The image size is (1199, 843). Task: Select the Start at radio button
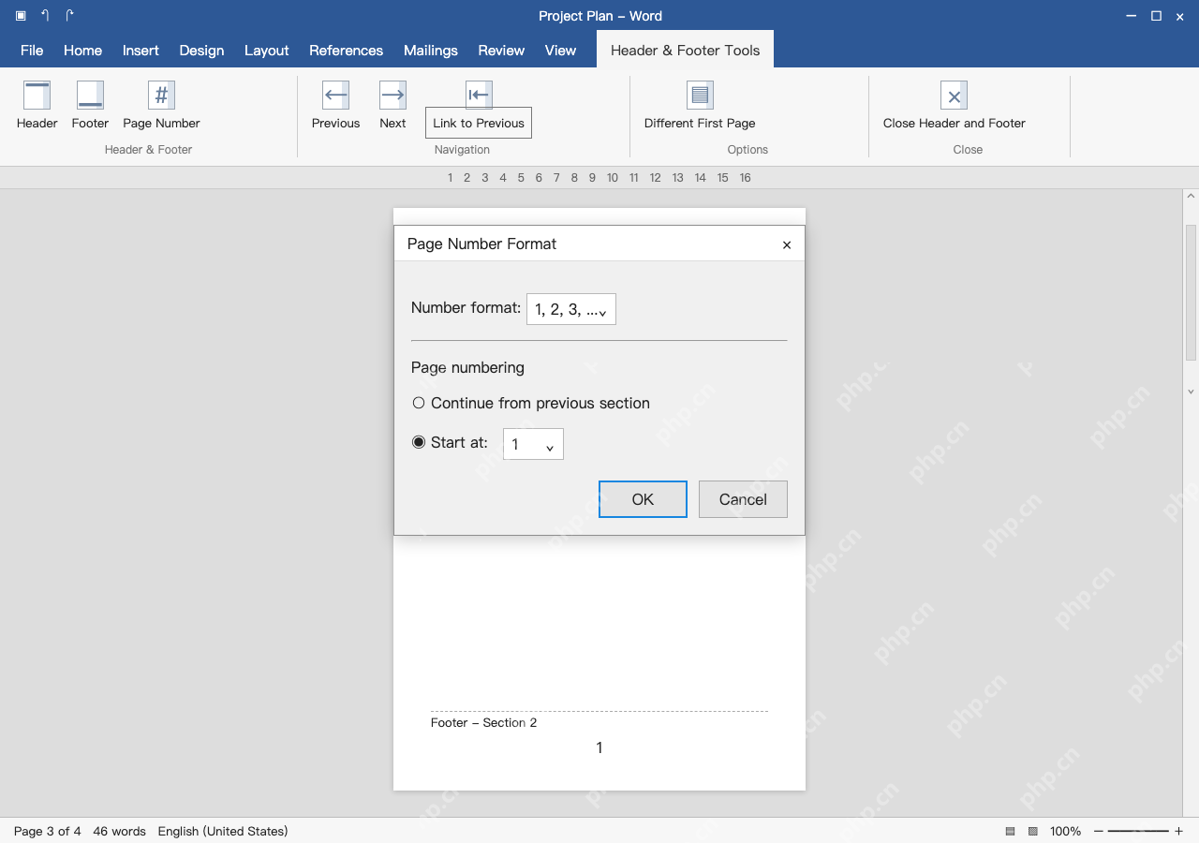tap(419, 442)
